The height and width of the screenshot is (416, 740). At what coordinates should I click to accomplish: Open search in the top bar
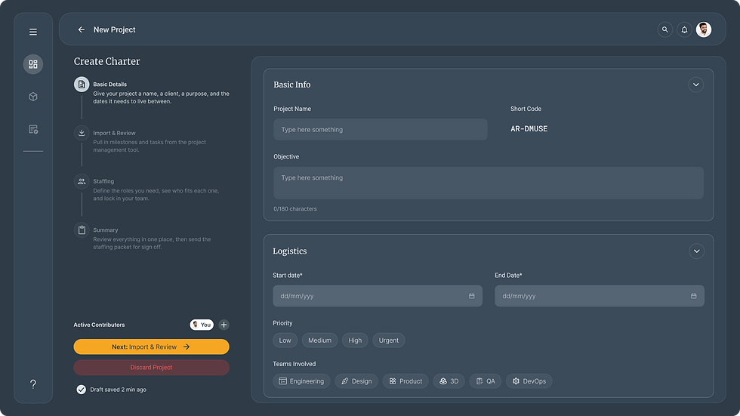[x=665, y=29]
